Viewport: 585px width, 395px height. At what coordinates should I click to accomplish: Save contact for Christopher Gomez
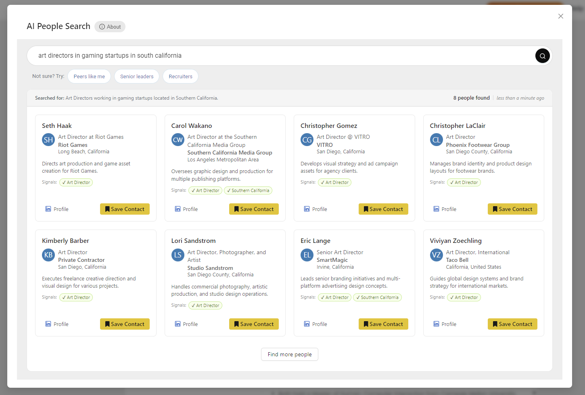coord(383,209)
